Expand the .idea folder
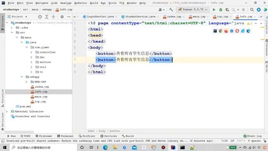The height and width of the screenshot is (151, 268). (x=12, y=28)
